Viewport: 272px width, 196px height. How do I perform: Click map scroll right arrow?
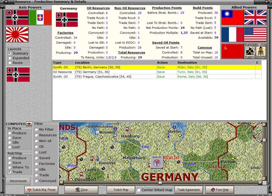click(260, 183)
